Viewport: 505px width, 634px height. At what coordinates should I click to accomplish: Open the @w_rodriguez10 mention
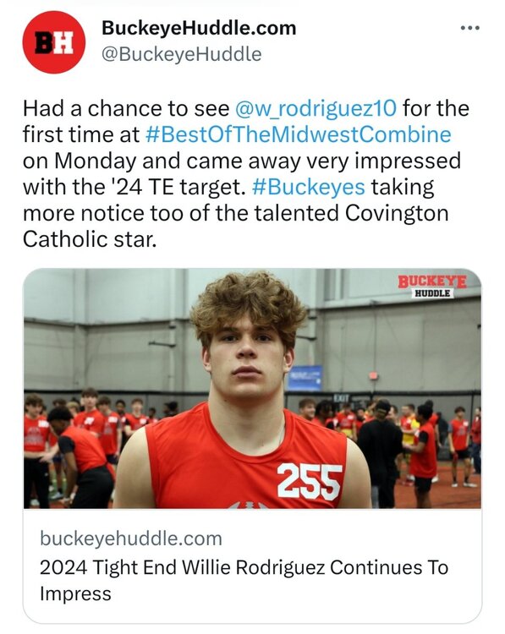pyautogui.click(x=316, y=108)
